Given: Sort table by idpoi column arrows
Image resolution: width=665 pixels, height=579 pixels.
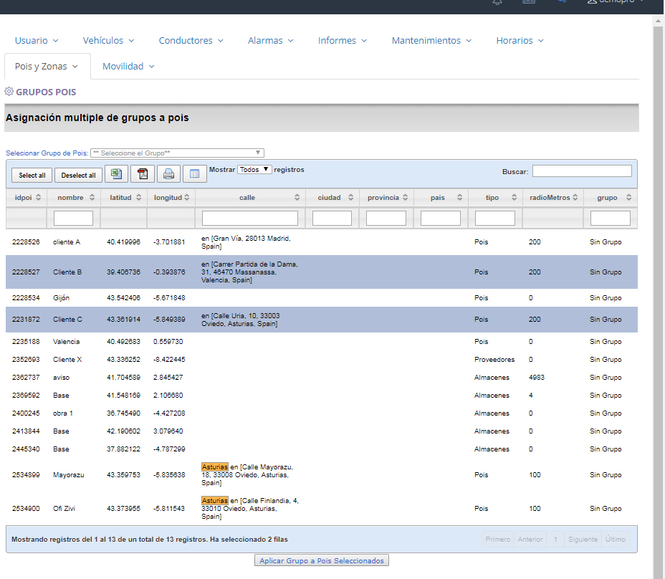Looking at the screenshot, I should 39,198.
